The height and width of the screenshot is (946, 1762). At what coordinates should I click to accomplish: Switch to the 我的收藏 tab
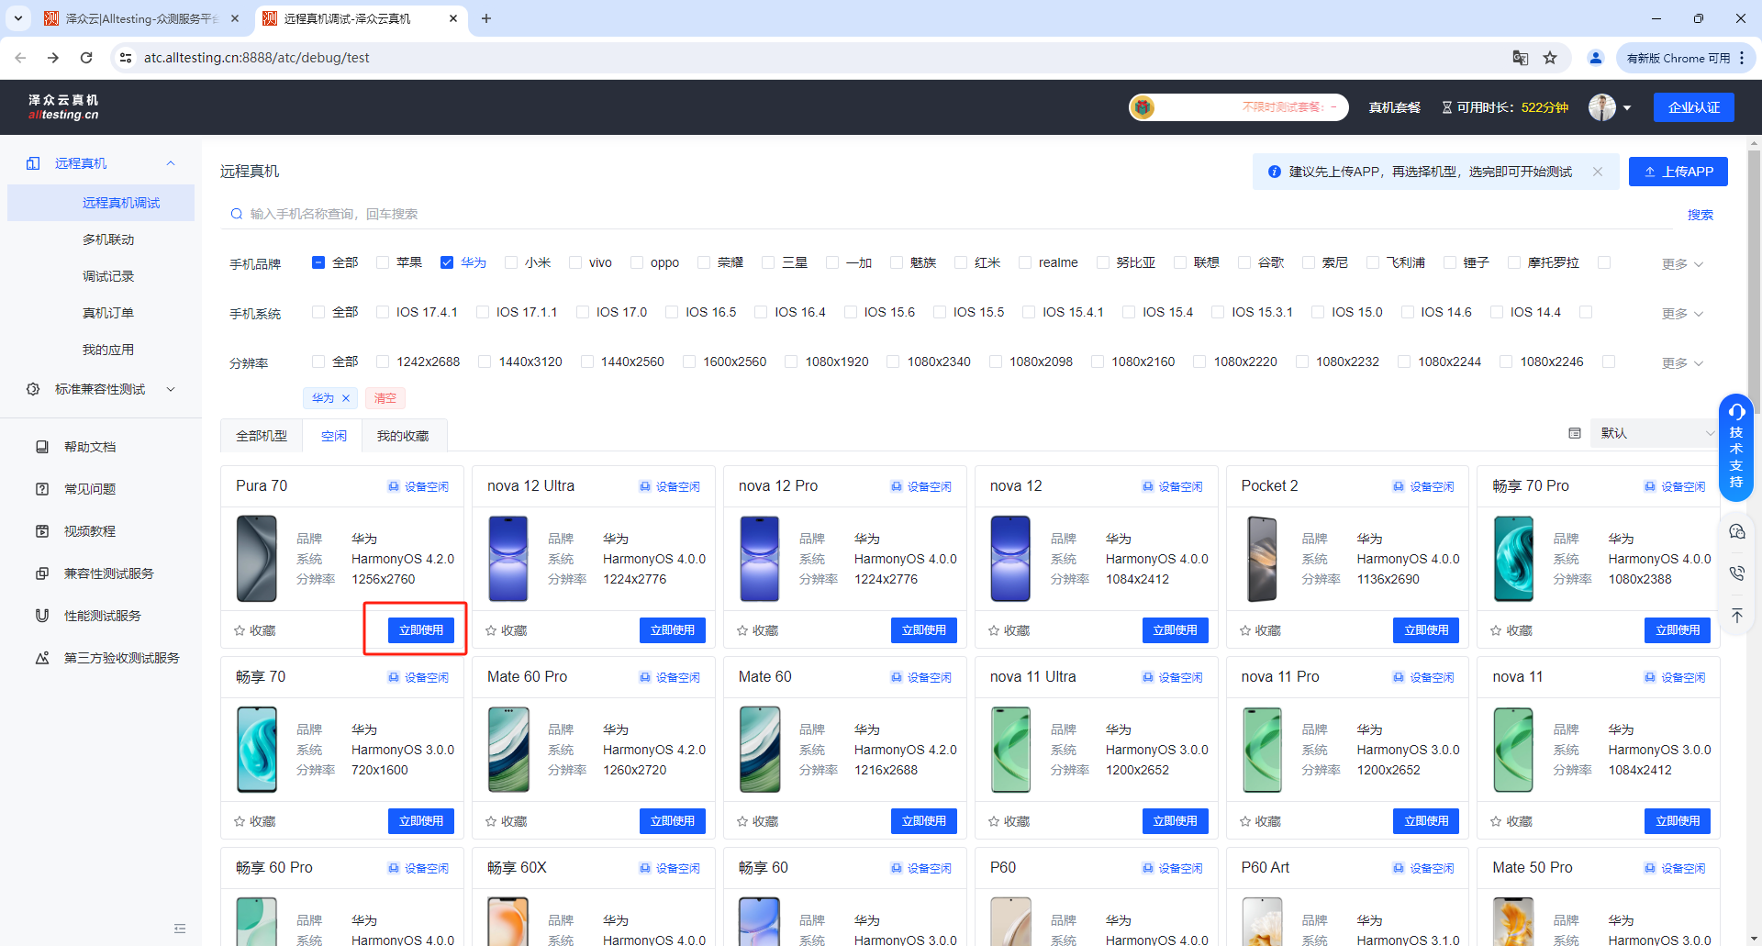coord(403,436)
